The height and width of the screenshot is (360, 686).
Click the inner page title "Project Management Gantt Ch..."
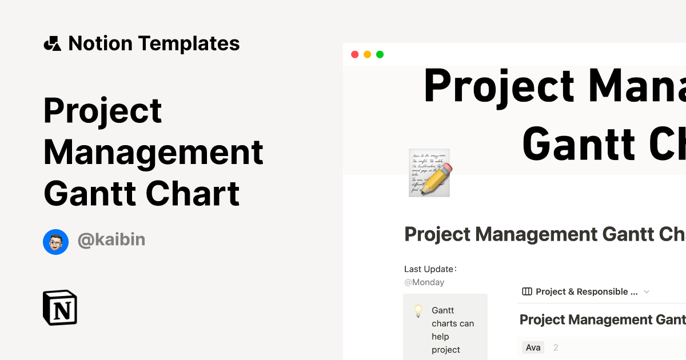(543, 234)
